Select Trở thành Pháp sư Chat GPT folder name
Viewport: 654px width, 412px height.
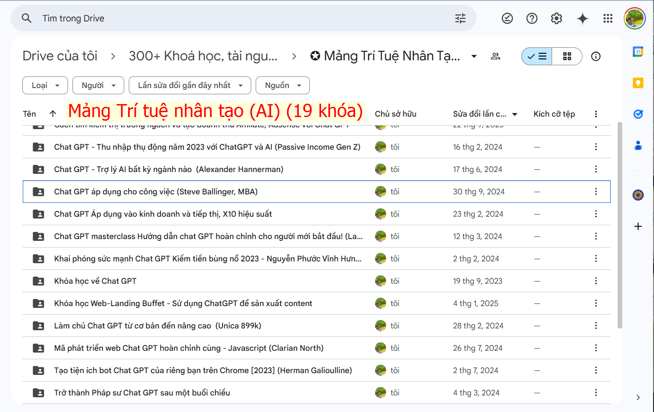142,393
